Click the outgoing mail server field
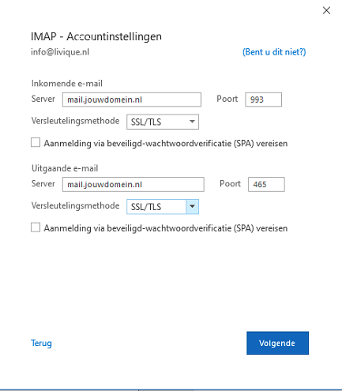 133,184
